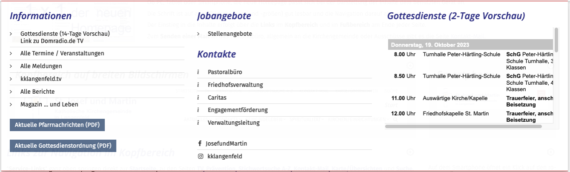Click the chevron next to Alle Berichte
The width and height of the screenshot is (570, 172).
pos(11,92)
